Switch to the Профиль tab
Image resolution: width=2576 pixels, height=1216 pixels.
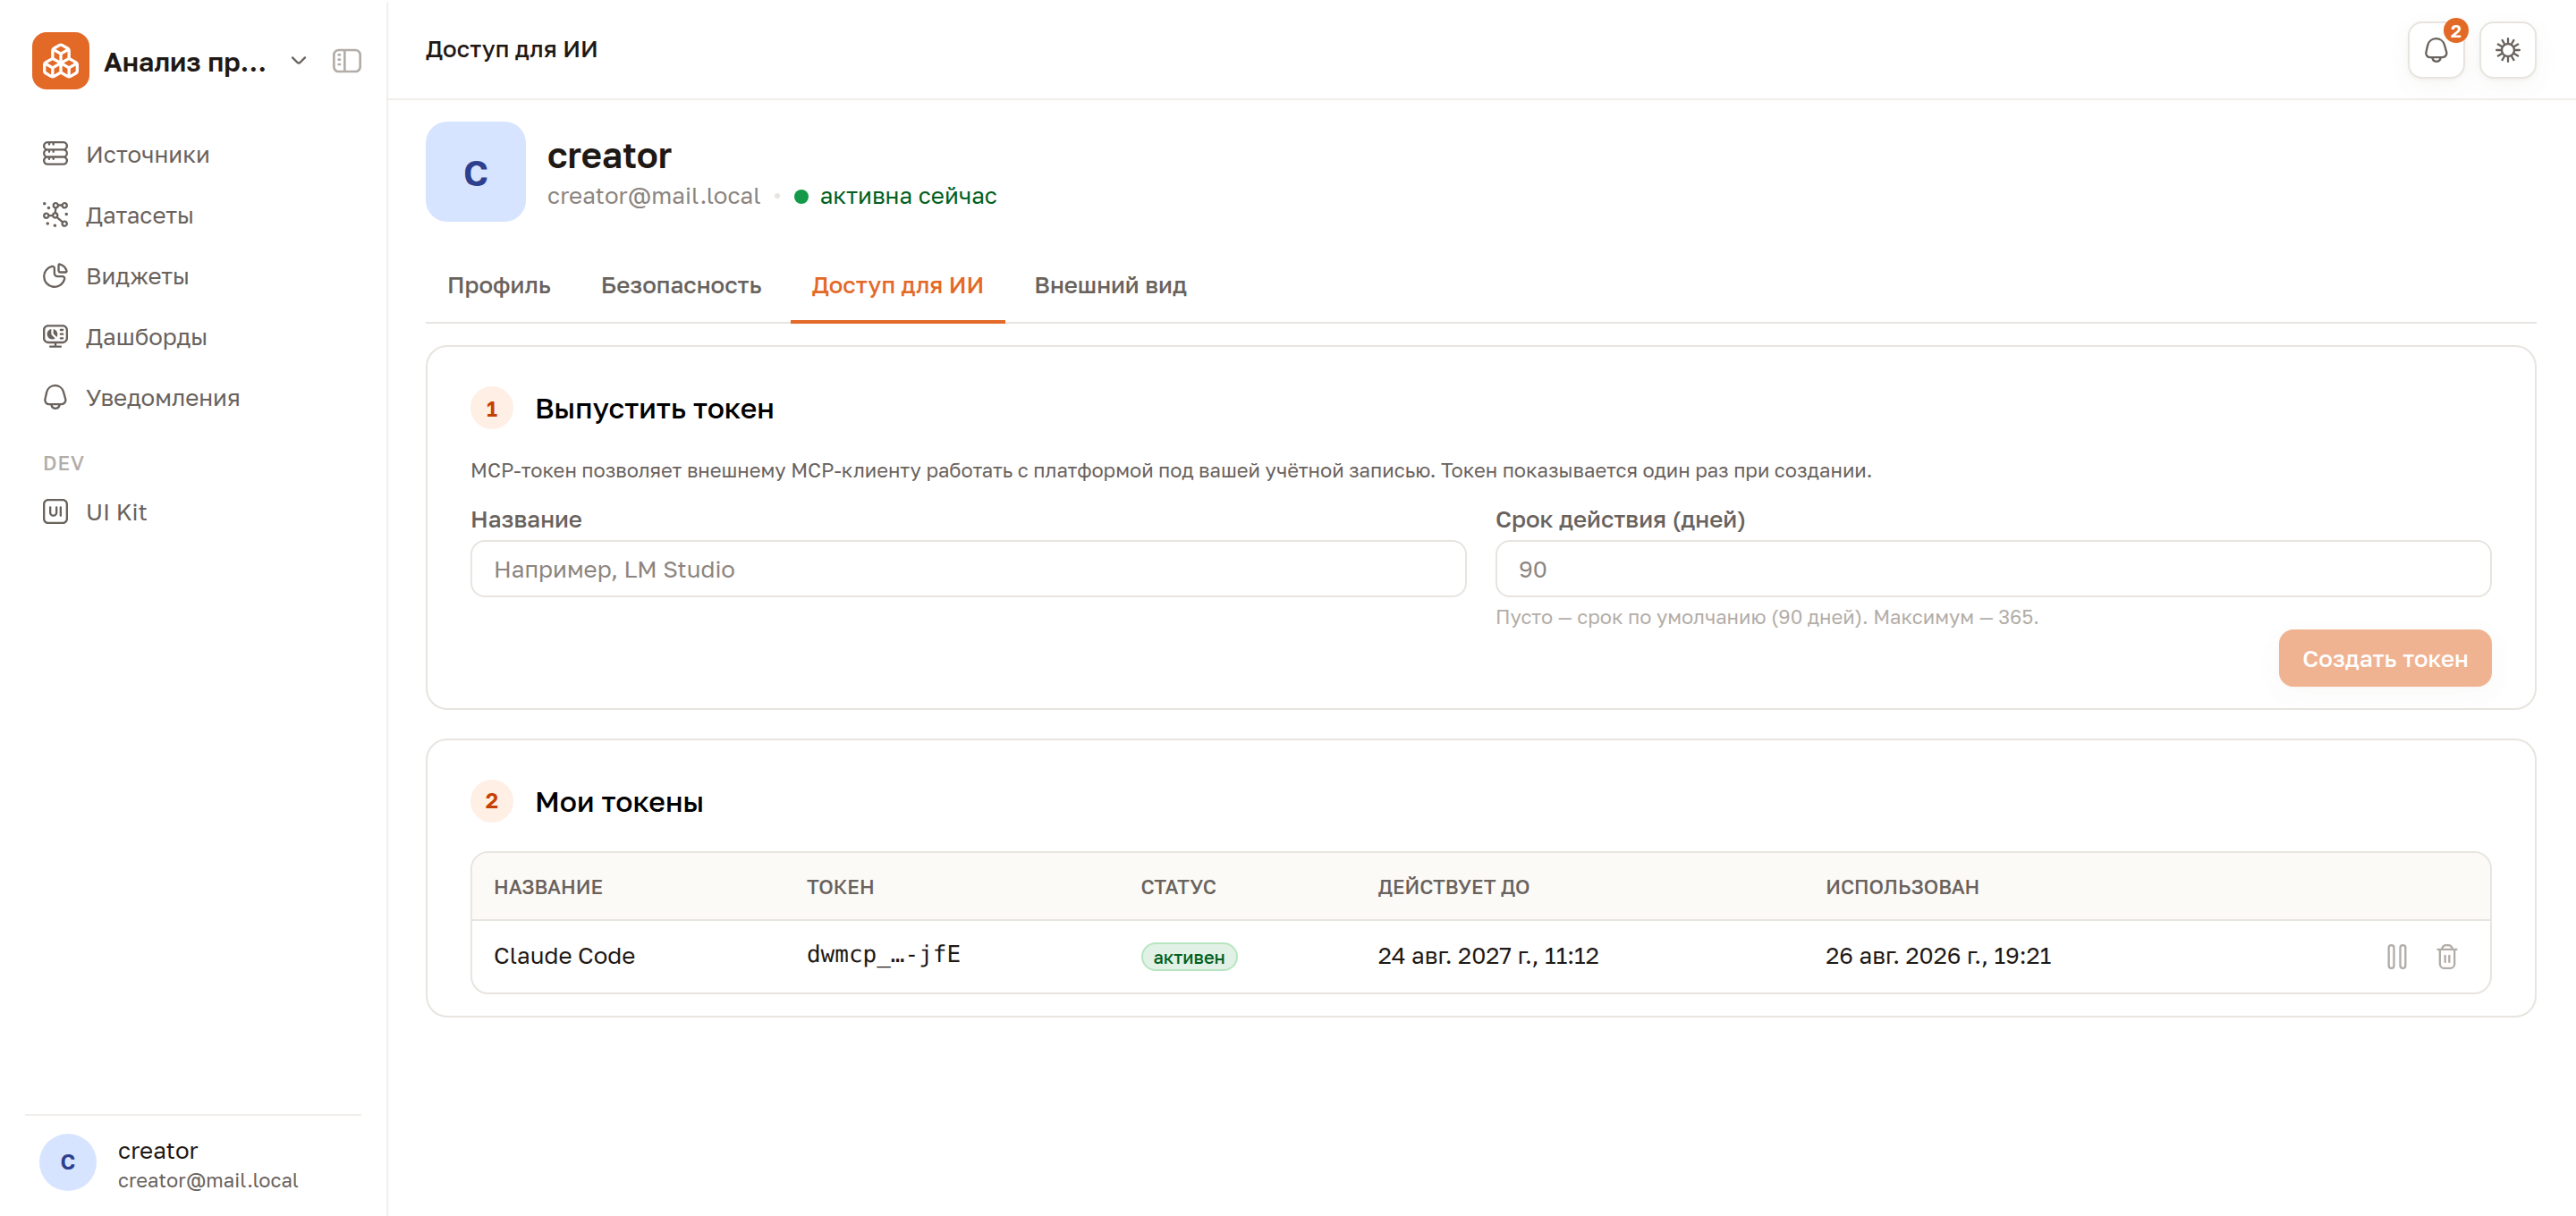(499, 286)
